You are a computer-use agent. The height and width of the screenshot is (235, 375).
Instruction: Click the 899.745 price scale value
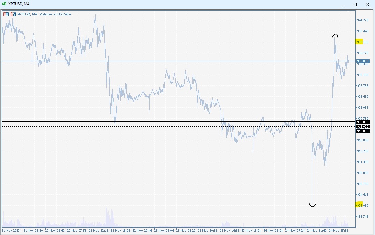click(x=363, y=216)
